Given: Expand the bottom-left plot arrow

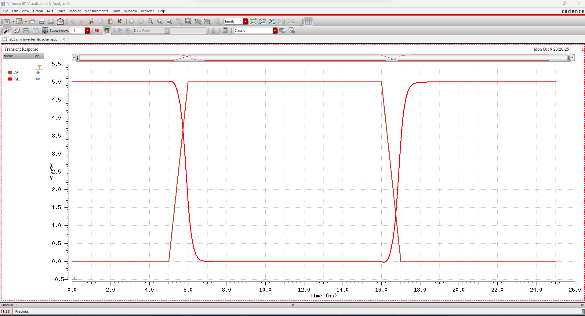Looking at the screenshot, I should click(74, 278).
